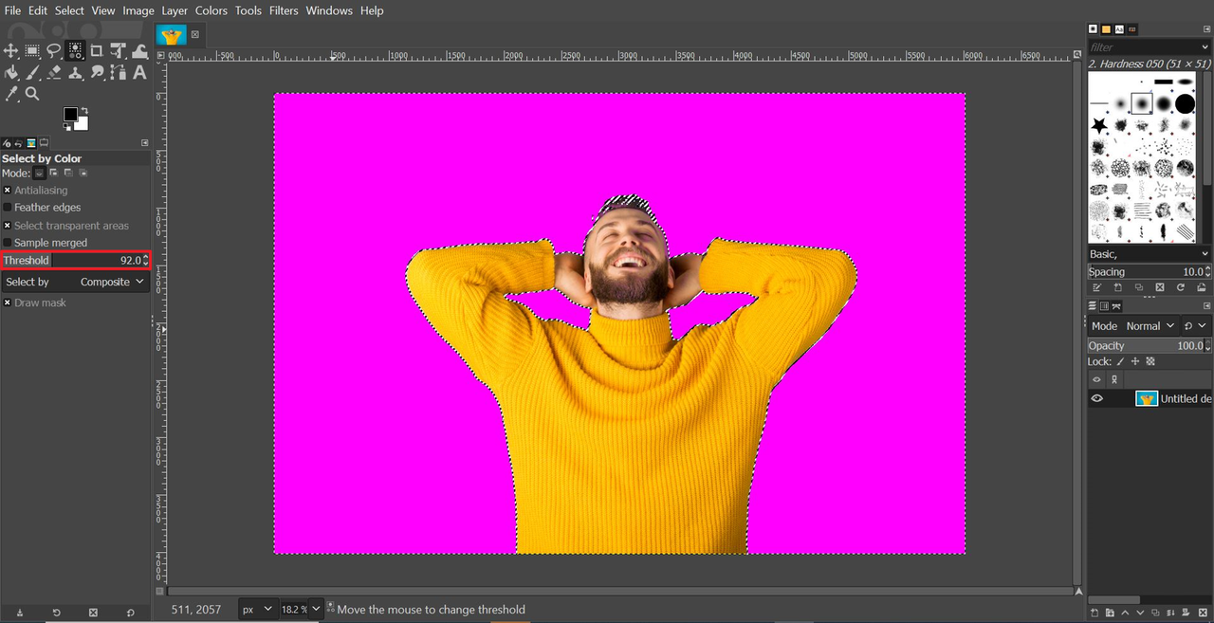This screenshot has height=623, width=1214.
Task: Toggle Lock alpha channel icon
Action: 1150,362
